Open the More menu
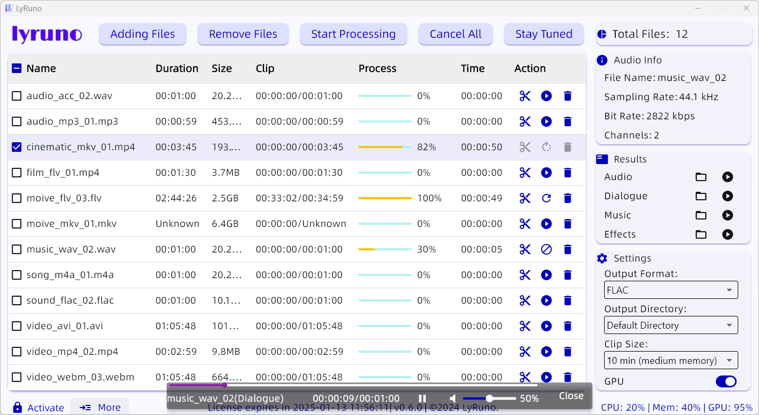The width and height of the screenshot is (759, 415). 100,407
